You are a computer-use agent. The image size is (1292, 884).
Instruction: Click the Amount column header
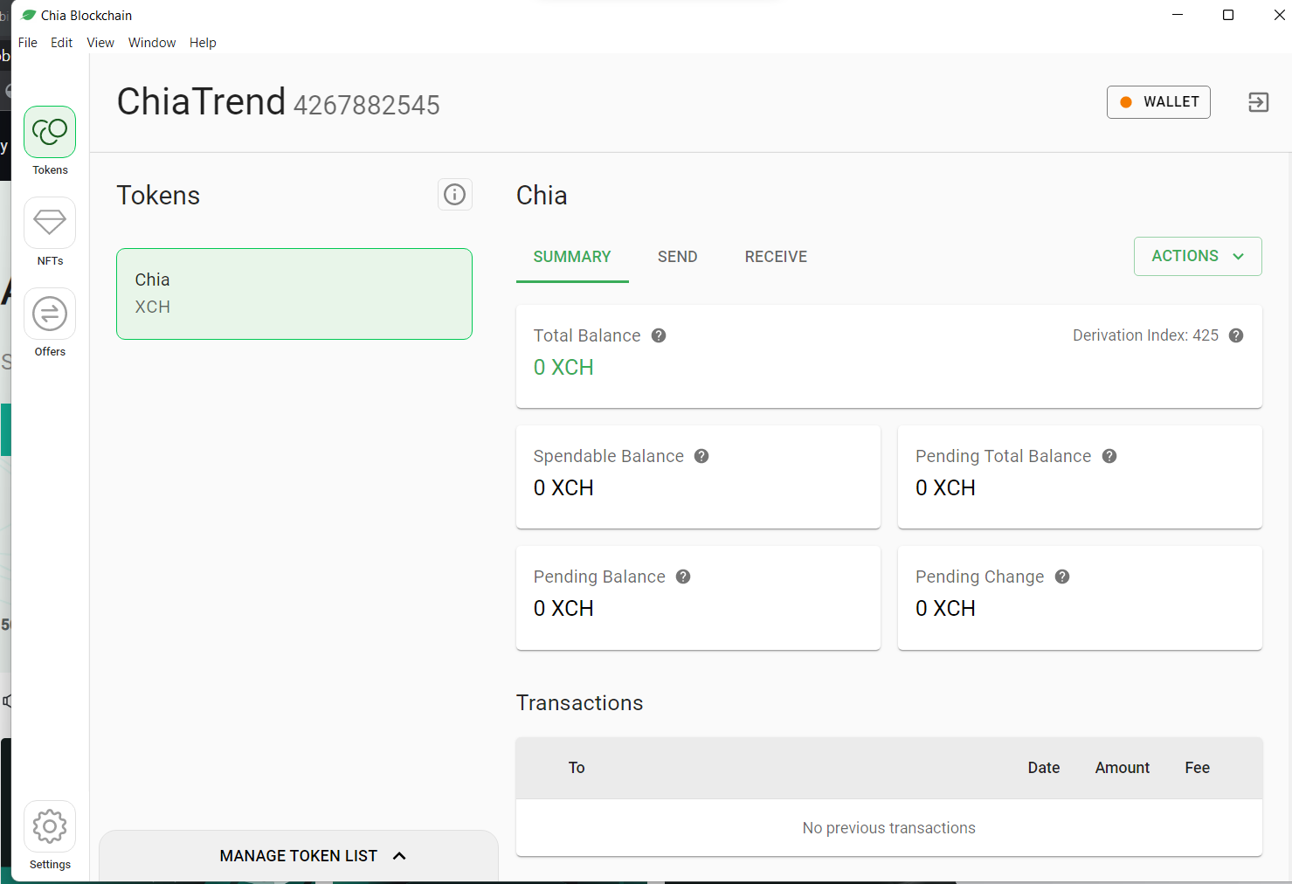point(1123,768)
